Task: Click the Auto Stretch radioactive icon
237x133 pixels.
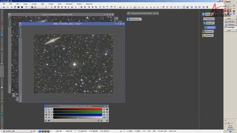Action: pos(46,115)
